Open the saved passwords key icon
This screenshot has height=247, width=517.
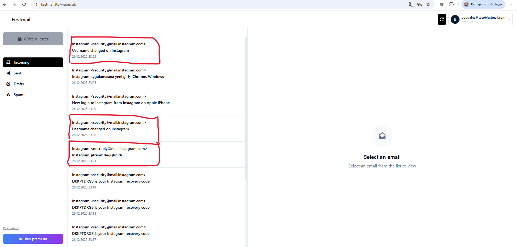coord(420,4)
